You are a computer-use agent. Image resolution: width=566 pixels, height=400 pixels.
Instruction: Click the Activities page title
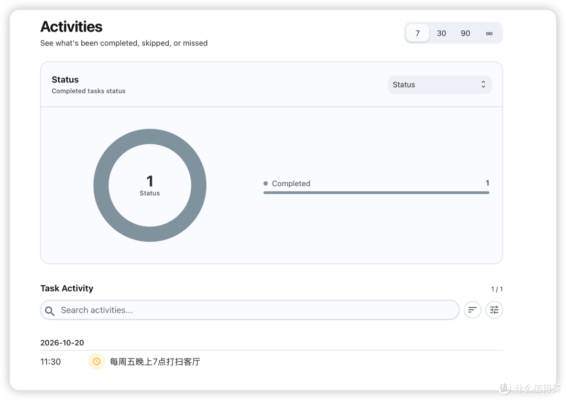click(71, 27)
